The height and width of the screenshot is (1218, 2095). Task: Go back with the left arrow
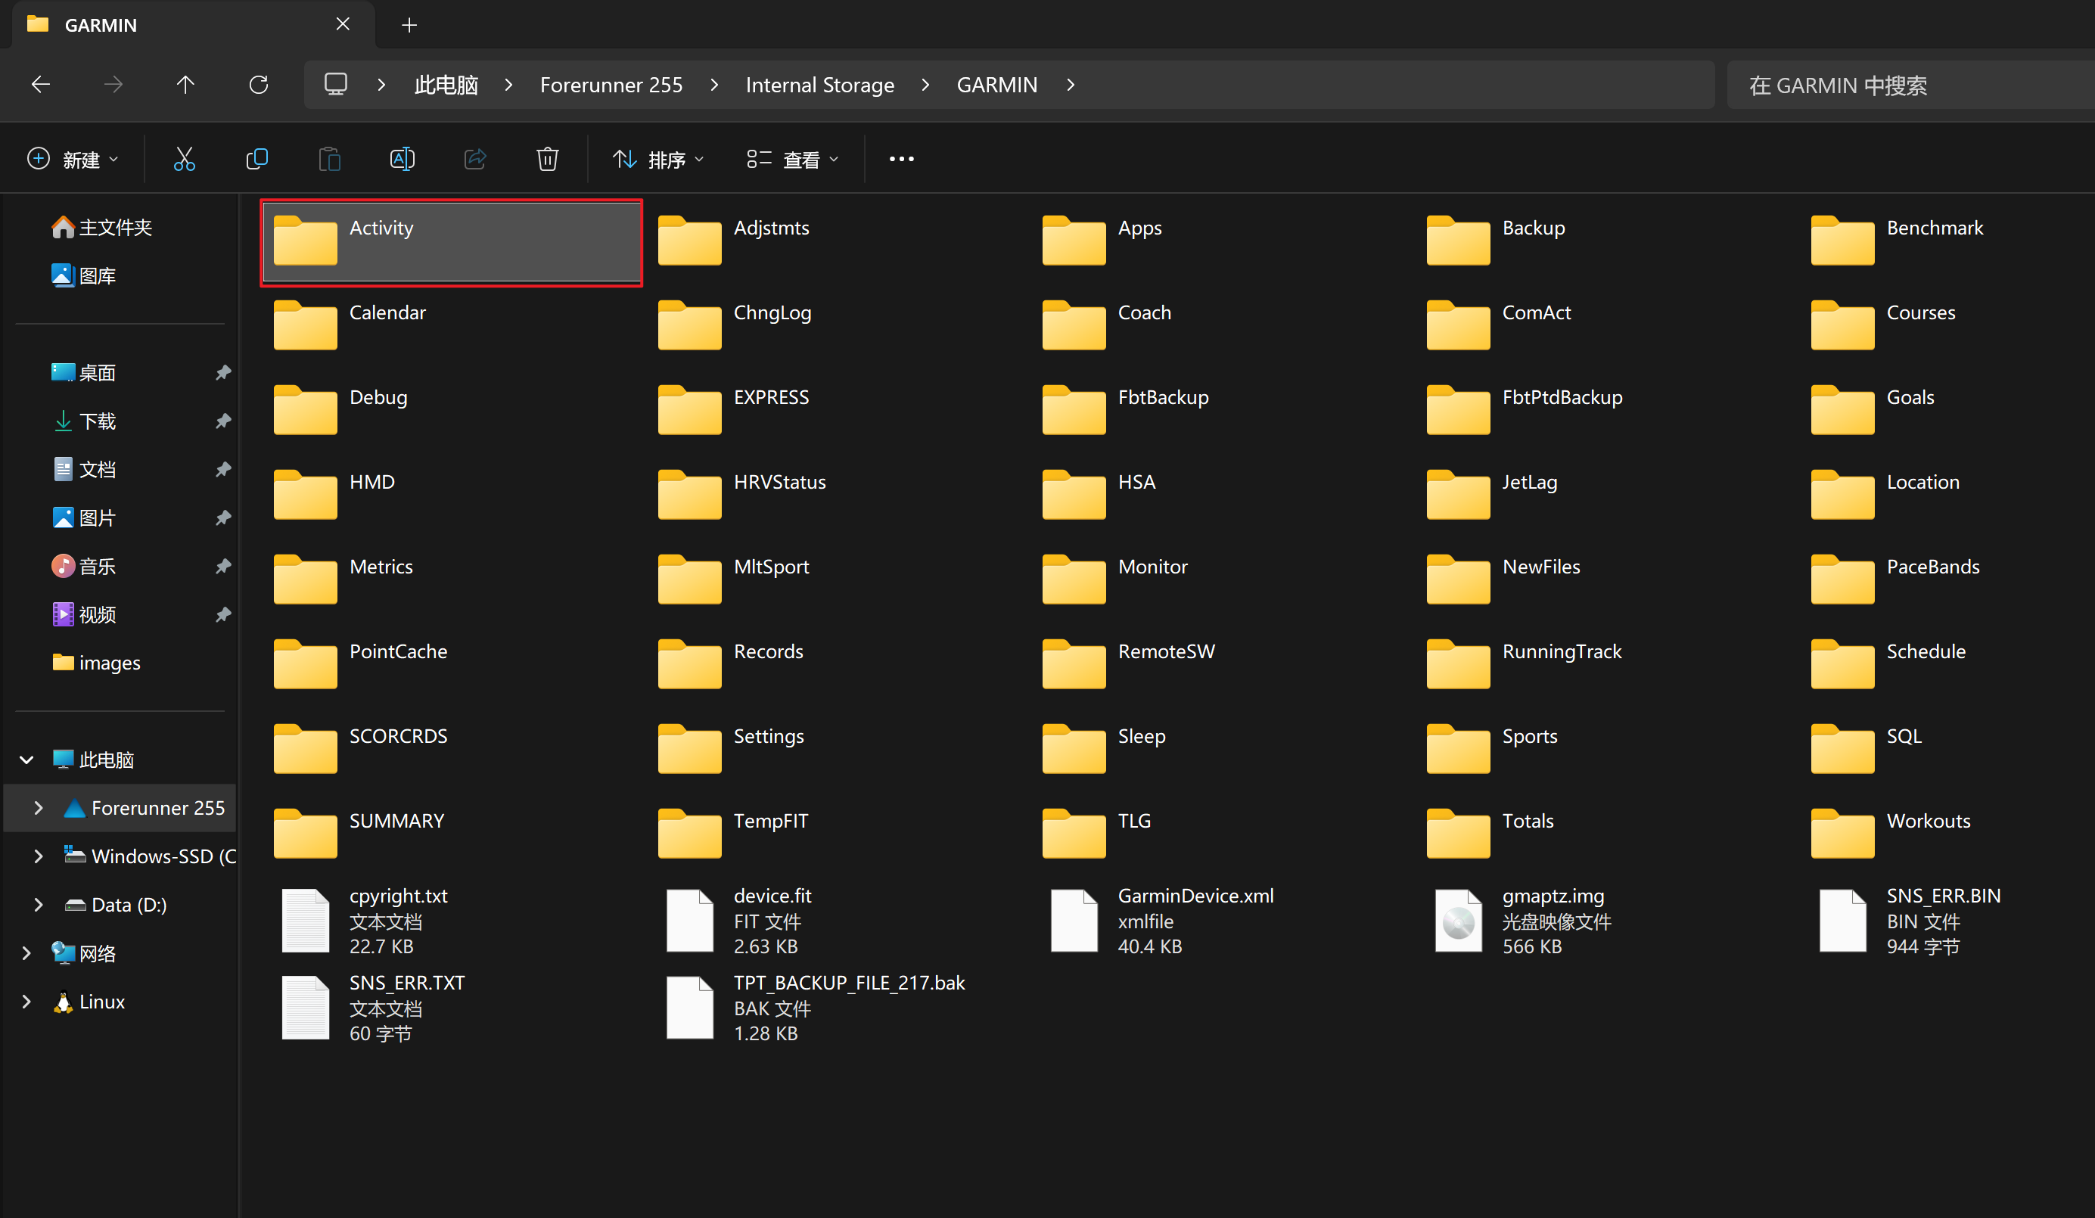tap(41, 84)
